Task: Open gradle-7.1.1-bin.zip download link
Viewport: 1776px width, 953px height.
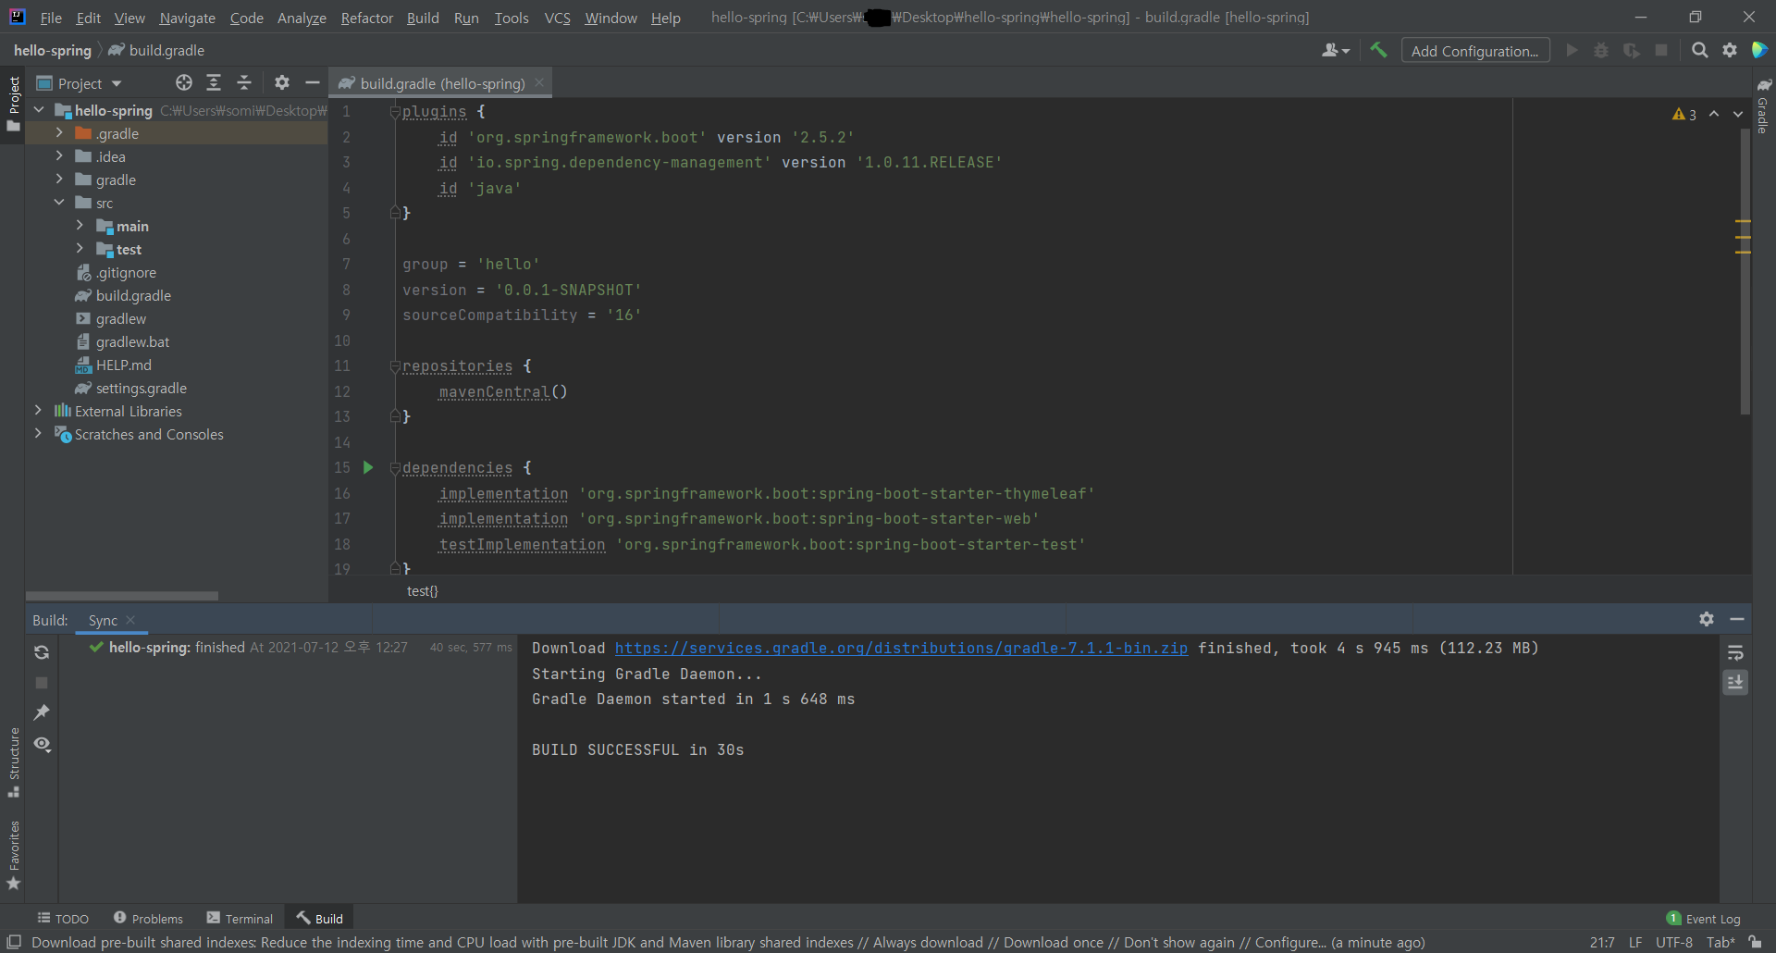Action: (901, 648)
